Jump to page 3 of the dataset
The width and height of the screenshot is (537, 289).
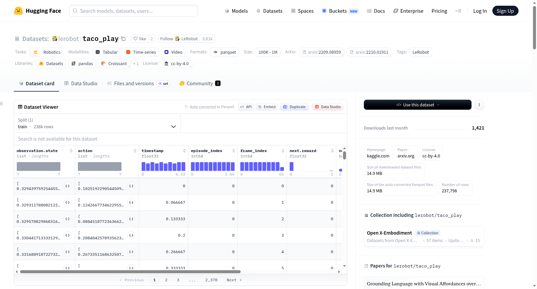point(178,280)
